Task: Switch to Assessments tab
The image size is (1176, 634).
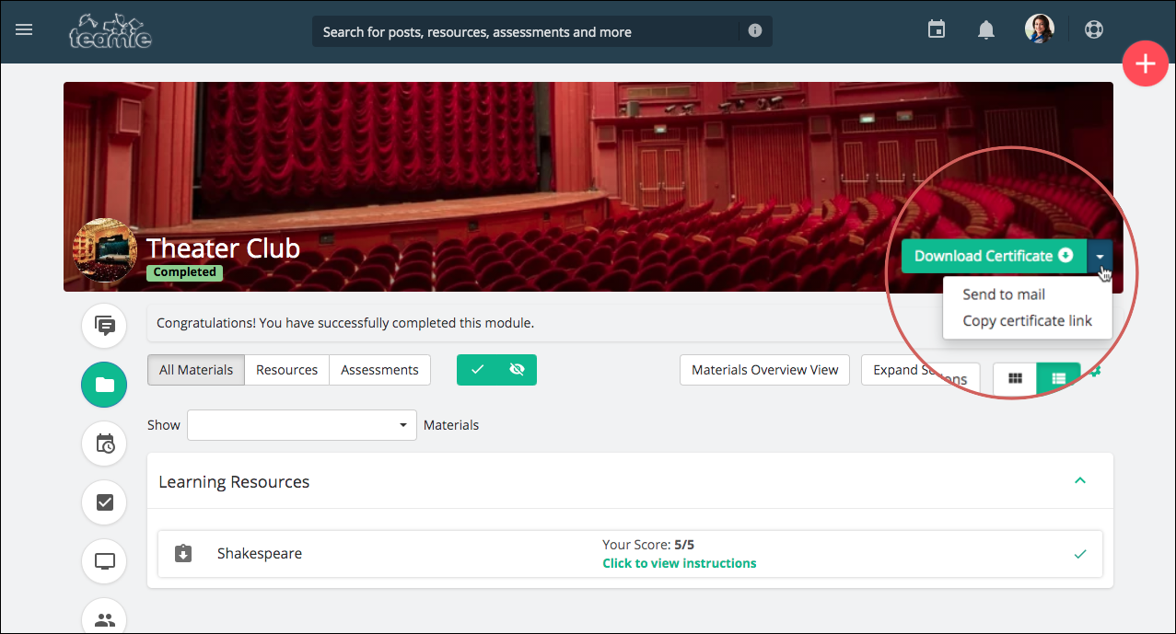Action: point(379,370)
